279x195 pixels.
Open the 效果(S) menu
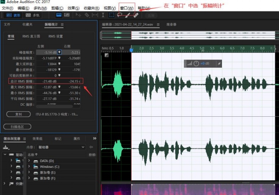pyautogui.click(x=74, y=8)
